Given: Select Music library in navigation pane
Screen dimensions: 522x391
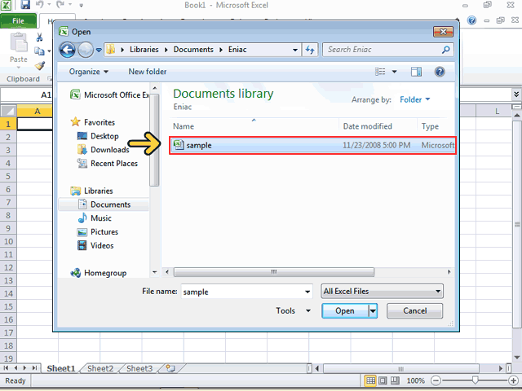Looking at the screenshot, I should pos(95,218).
